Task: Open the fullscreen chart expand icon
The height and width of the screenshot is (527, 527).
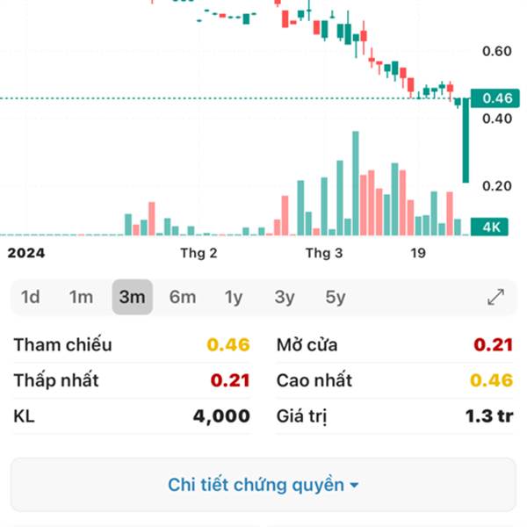Action: 495,297
